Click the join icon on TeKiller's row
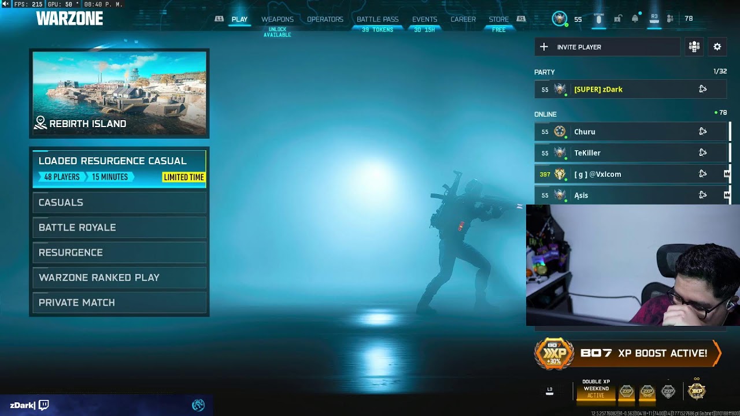Screen dimensions: 740x416 click(x=703, y=153)
